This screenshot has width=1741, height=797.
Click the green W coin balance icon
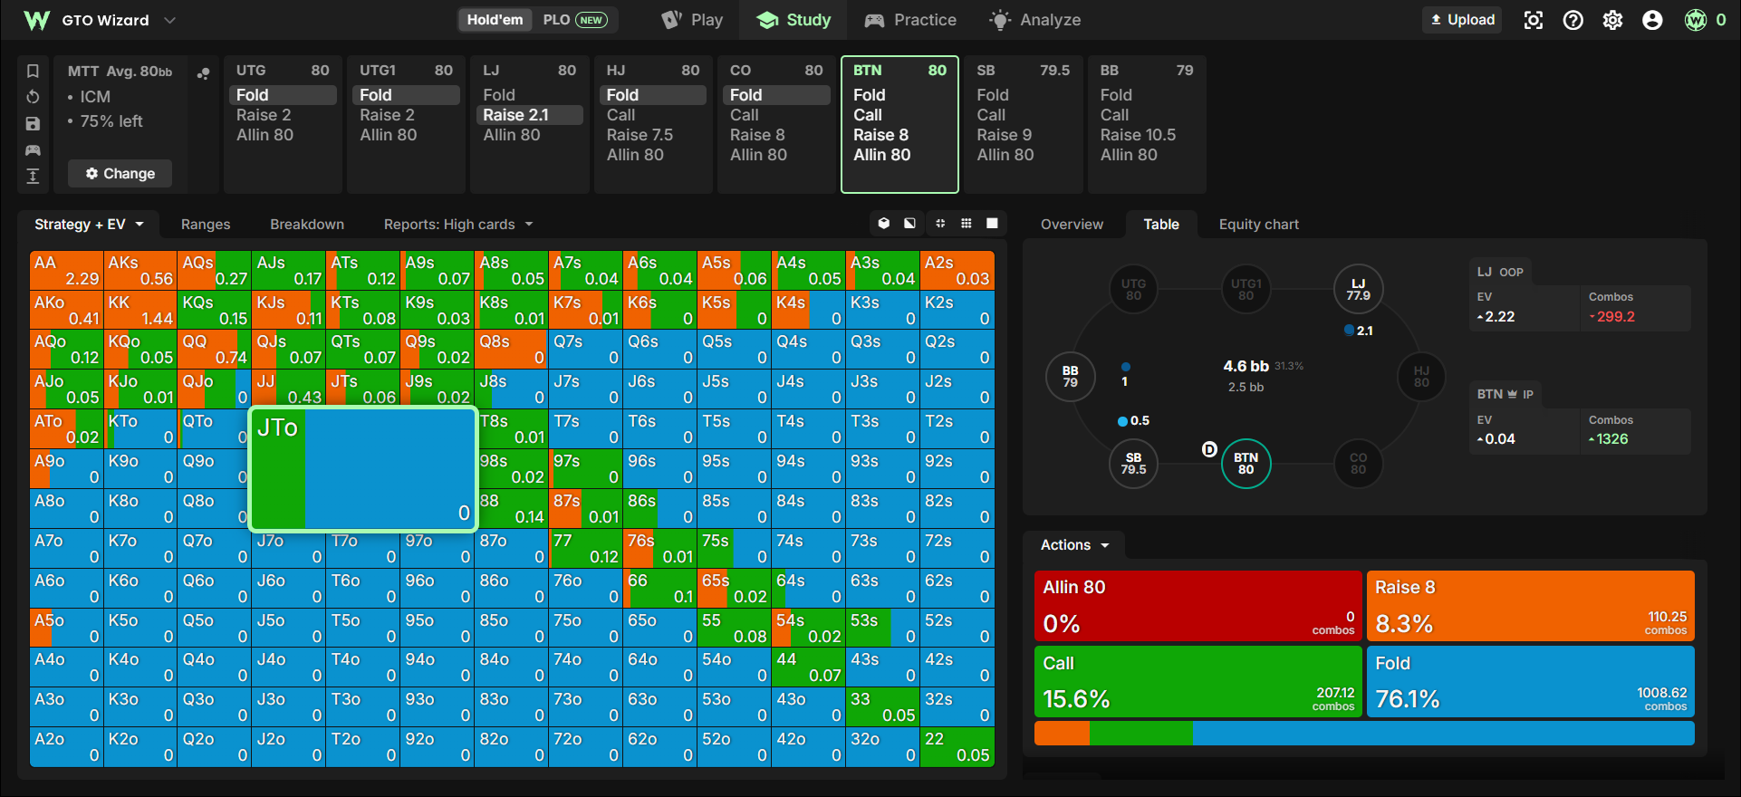(1696, 20)
